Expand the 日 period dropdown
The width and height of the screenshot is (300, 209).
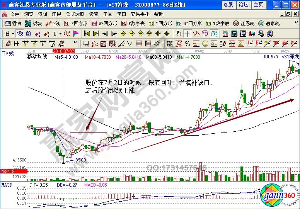pyautogui.click(x=9, y=33)
